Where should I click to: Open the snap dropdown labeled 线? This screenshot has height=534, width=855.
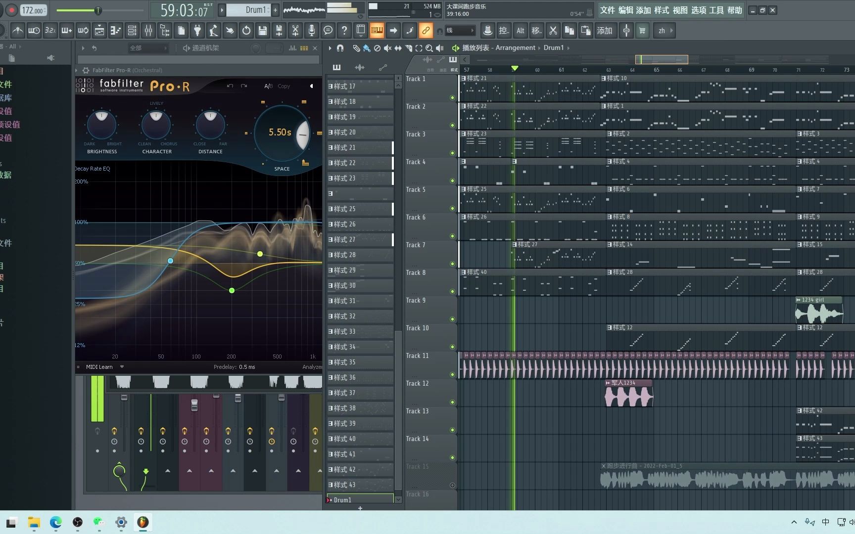tap(460, 31)
